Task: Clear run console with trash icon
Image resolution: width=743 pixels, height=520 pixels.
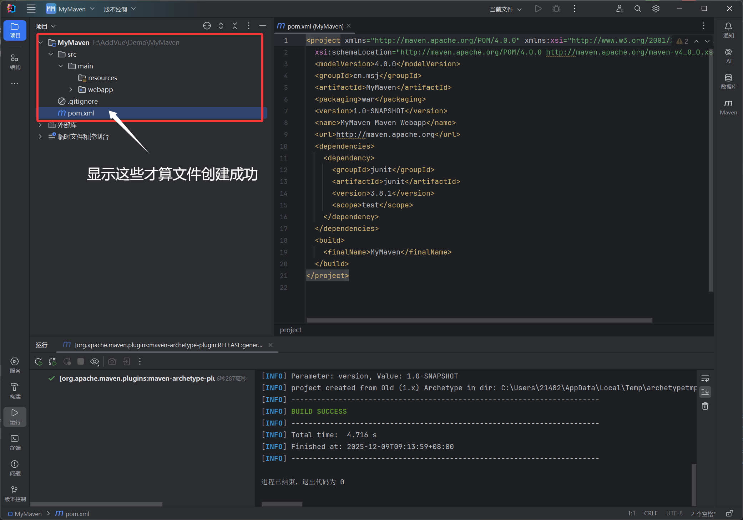Action: tap(705, 406)
